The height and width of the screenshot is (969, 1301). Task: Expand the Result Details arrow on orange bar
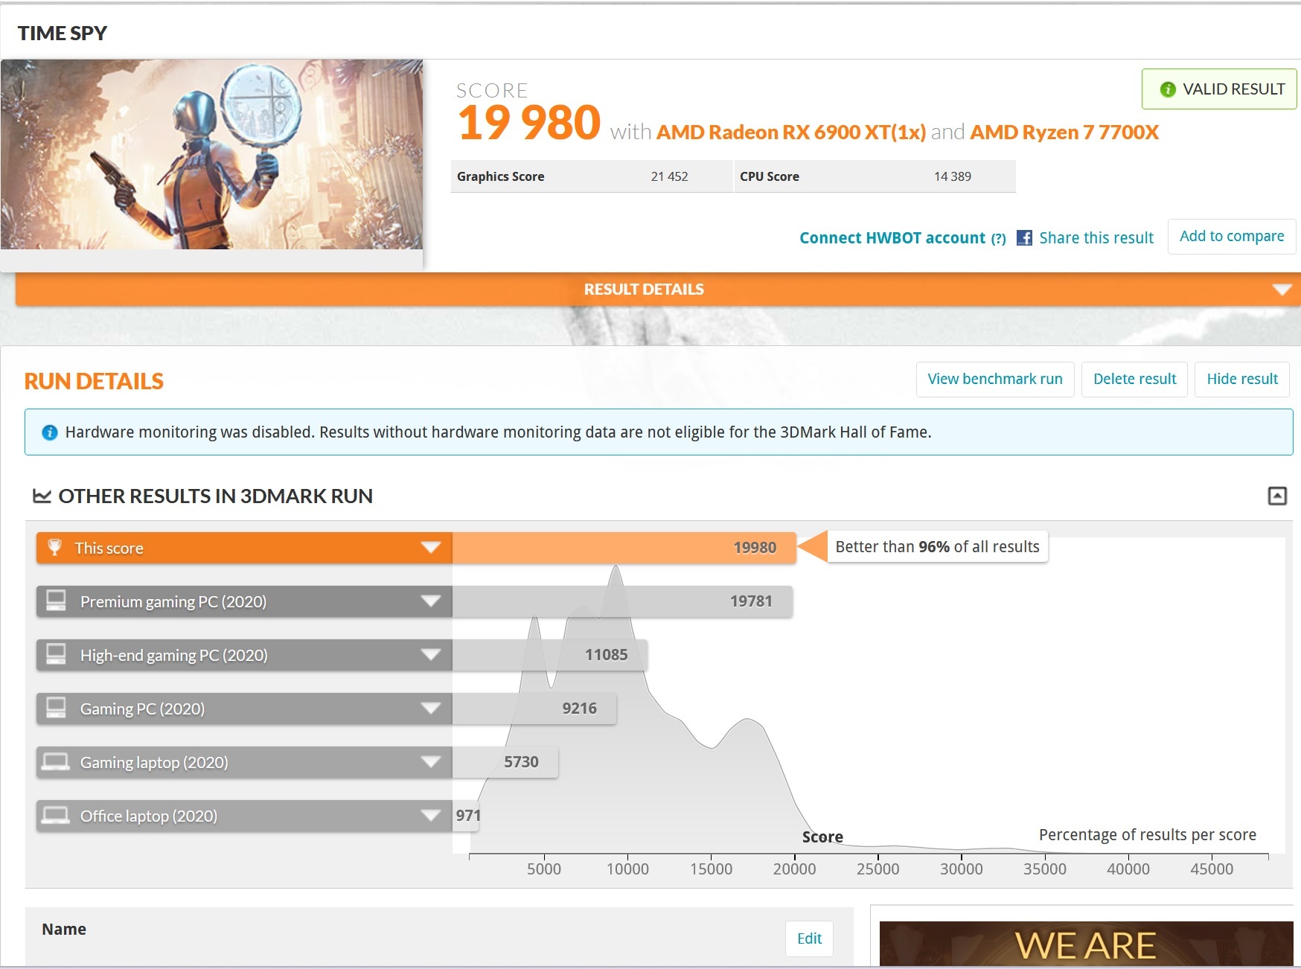tap(1282, 290)
